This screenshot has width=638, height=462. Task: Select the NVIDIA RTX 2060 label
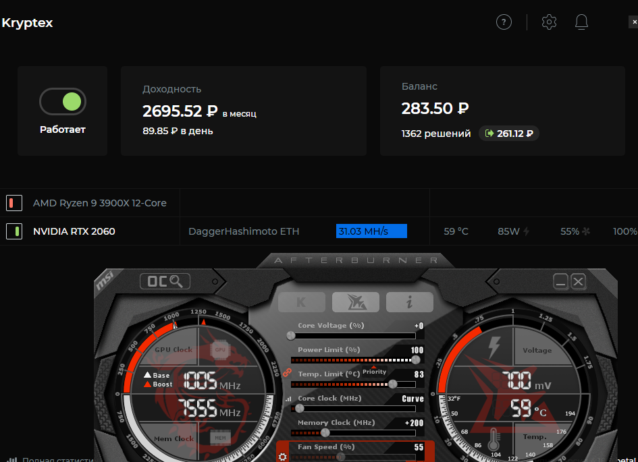74,231
